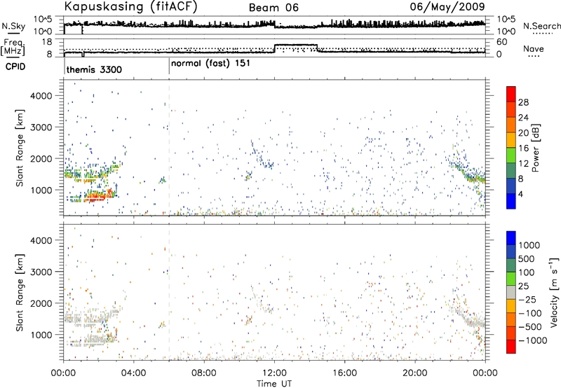Click the 'Kapuskasing (fitACF)' title text
Viewport: 561px width, 388px height.
131,7
